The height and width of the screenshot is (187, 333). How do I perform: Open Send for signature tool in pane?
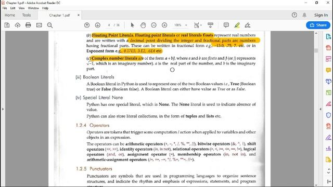click(x=328, y=149)
